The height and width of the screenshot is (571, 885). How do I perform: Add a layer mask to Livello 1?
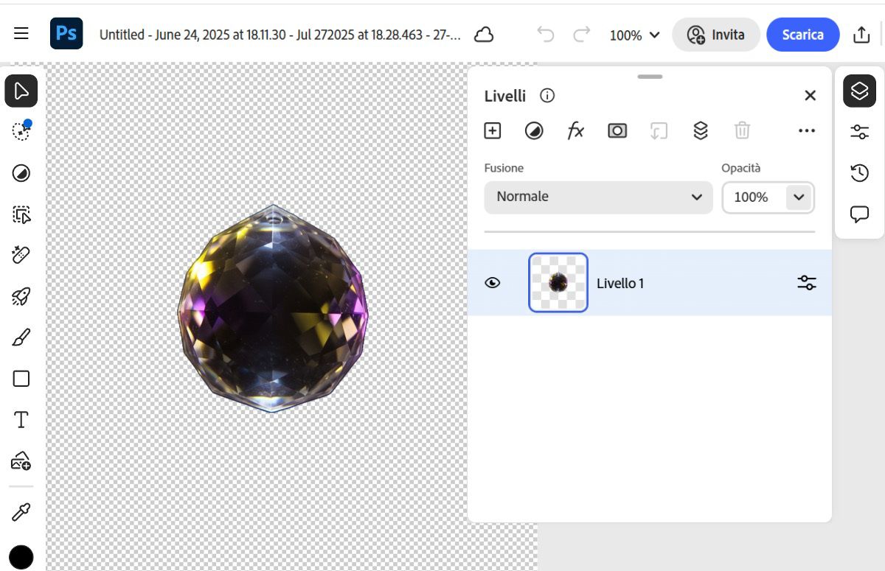tap(617, 130)
